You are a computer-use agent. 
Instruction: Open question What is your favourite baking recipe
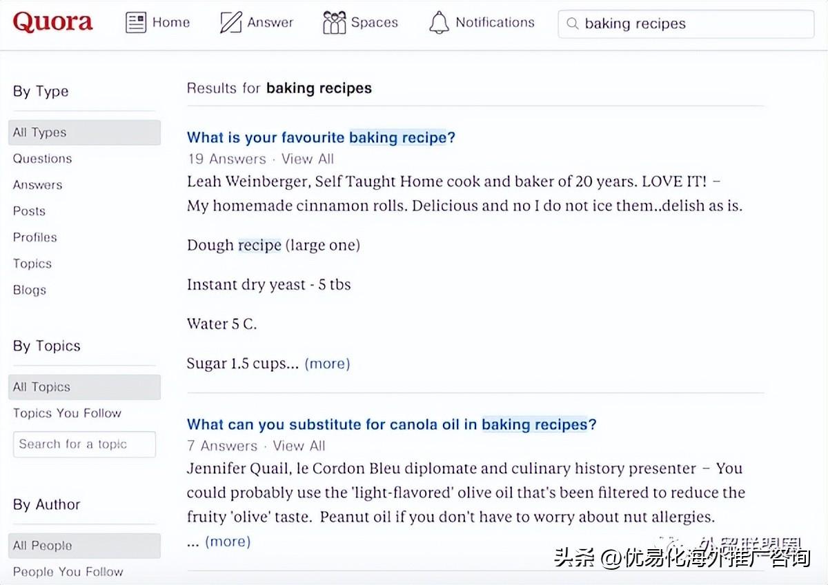[321, 137]
